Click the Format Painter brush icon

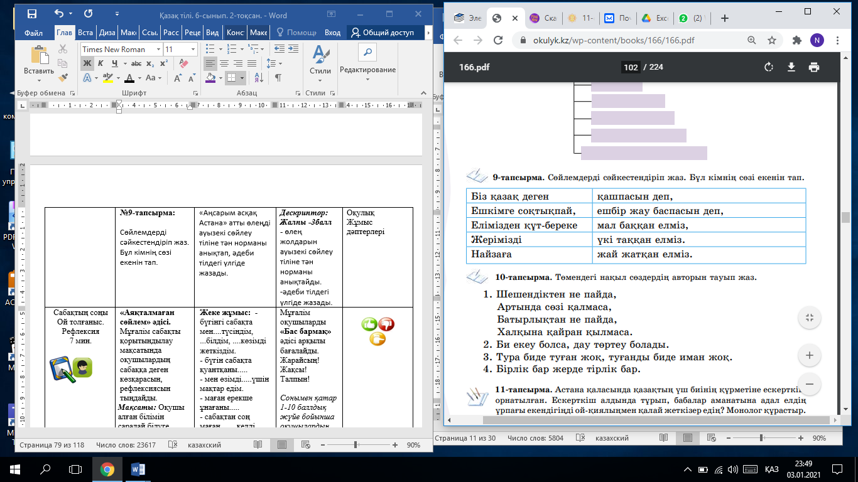(63, 78)
